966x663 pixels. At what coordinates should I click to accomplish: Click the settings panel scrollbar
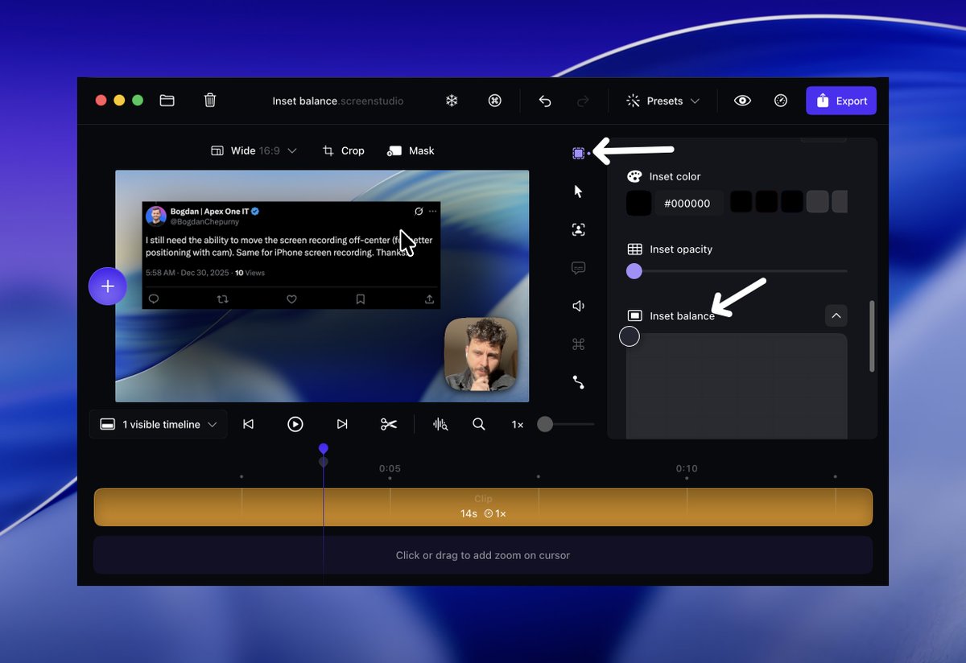(872, 336)
